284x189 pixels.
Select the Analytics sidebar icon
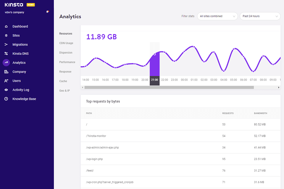[x=6, y=63]
